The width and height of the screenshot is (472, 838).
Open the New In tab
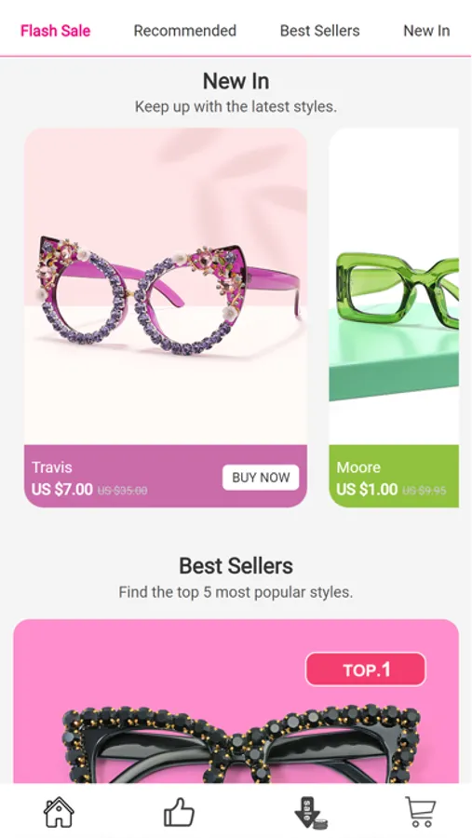coord(426,31)
